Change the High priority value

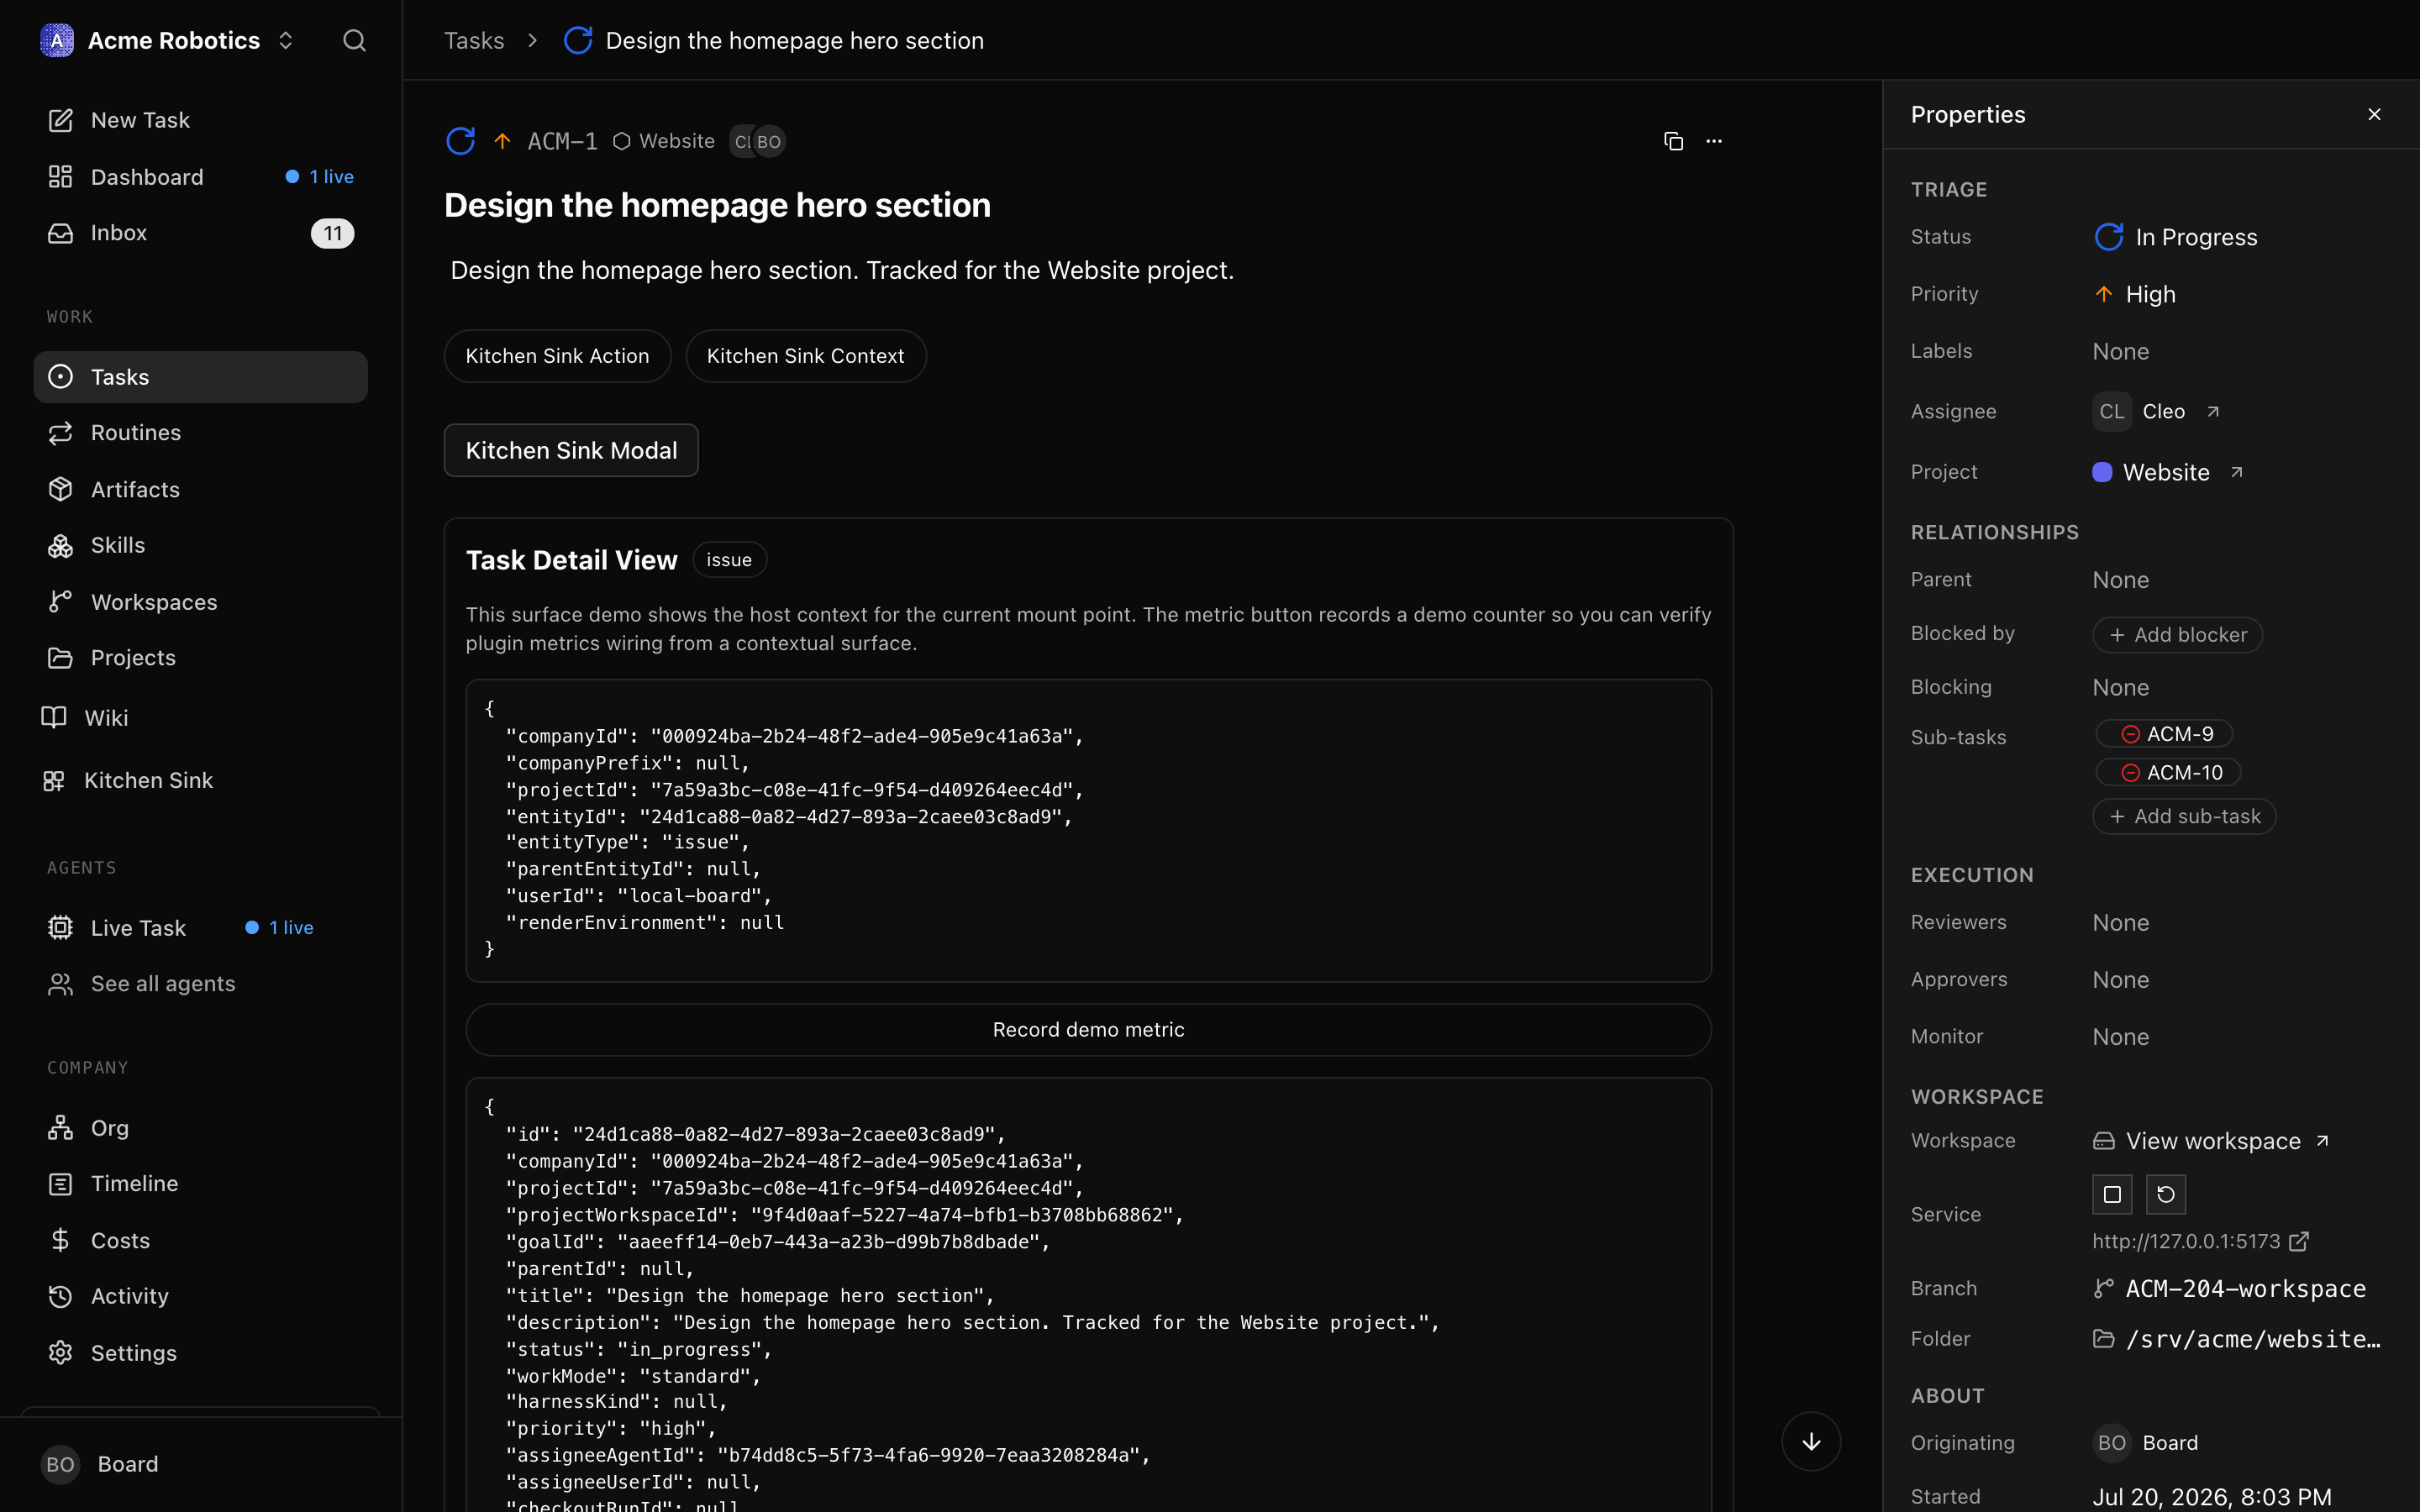[2135, 294]
